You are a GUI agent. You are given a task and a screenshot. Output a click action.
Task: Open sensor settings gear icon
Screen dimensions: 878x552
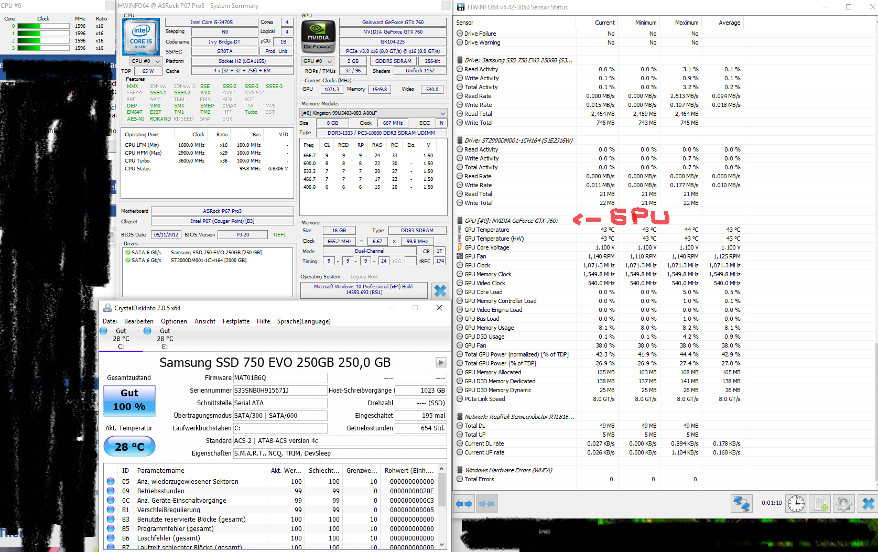click(x=844, y=503)
